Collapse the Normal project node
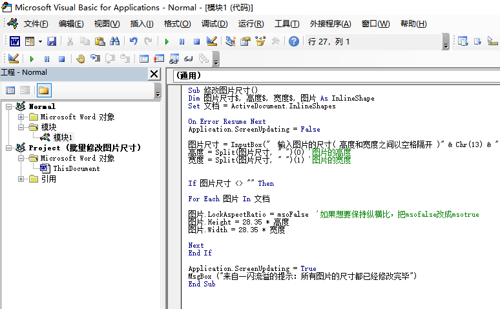 pyautogui.click(x=8, y=106)
